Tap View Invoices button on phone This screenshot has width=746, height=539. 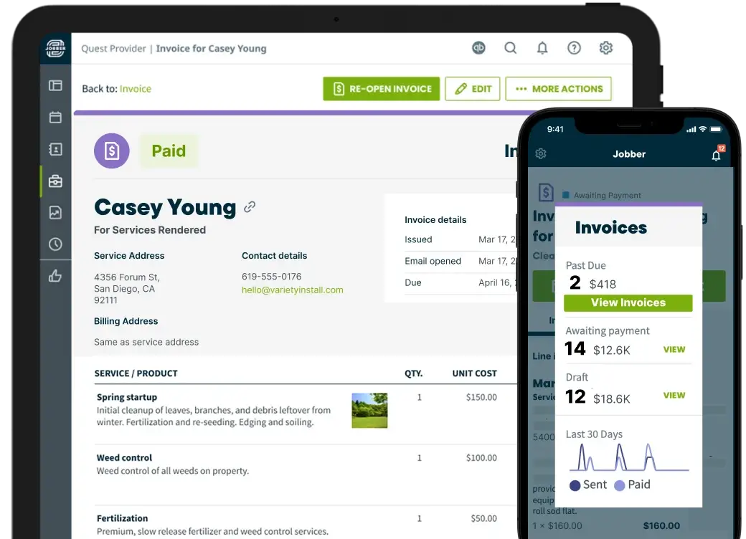tap(628, 302)
